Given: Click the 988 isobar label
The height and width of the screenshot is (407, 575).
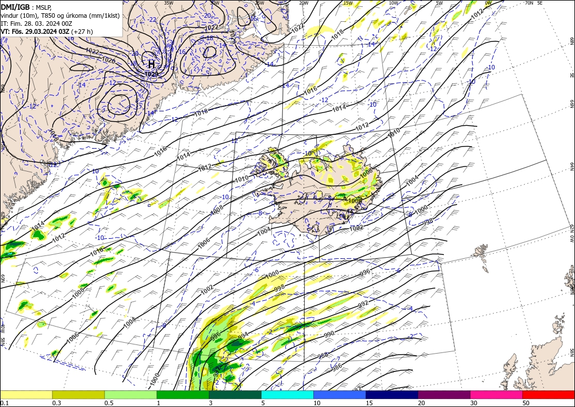Looking at the screenshot, I should tap(323, 355).
